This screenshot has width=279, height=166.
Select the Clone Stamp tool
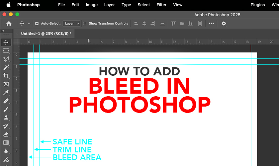6,118
